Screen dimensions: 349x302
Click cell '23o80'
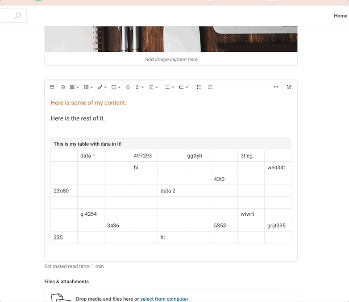(x=64, y=191)
